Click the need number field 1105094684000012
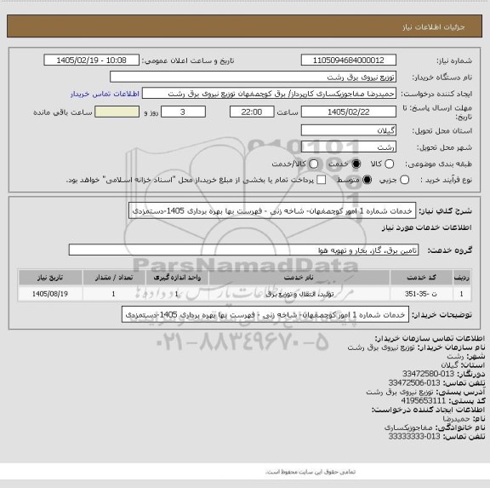This screenshot has height=488, width=490. pyautogui.click(x=349, y=60)
